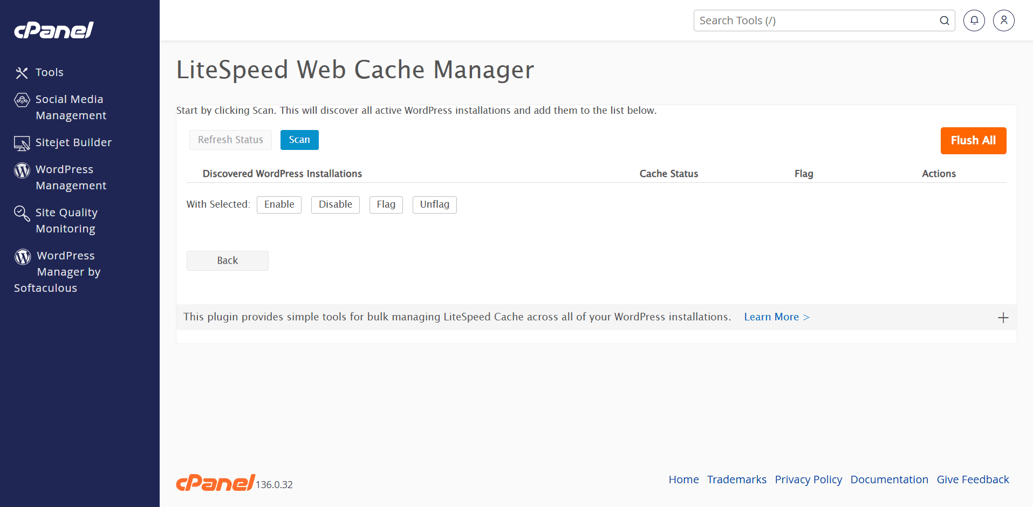The height and width of the screenshot is (507, 1033).
Task: Click the Give Feedback link
Action: tap(973, 479)
